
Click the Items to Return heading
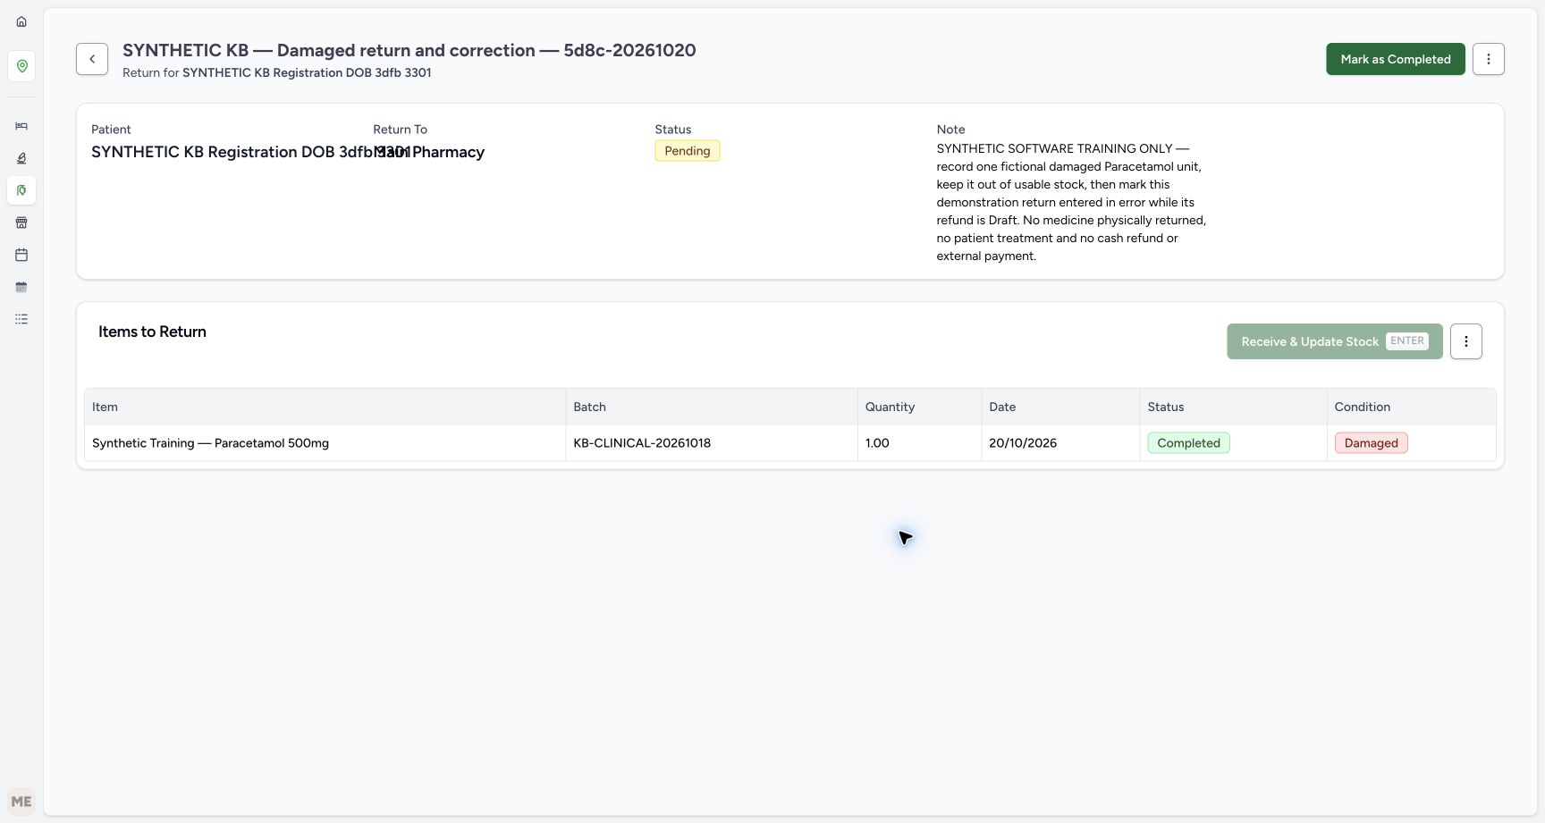[x=152, y=332]
